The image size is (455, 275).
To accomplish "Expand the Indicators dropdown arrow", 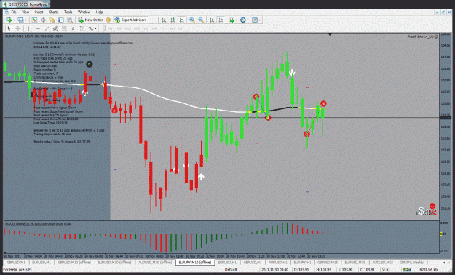I will pos(236,20).
